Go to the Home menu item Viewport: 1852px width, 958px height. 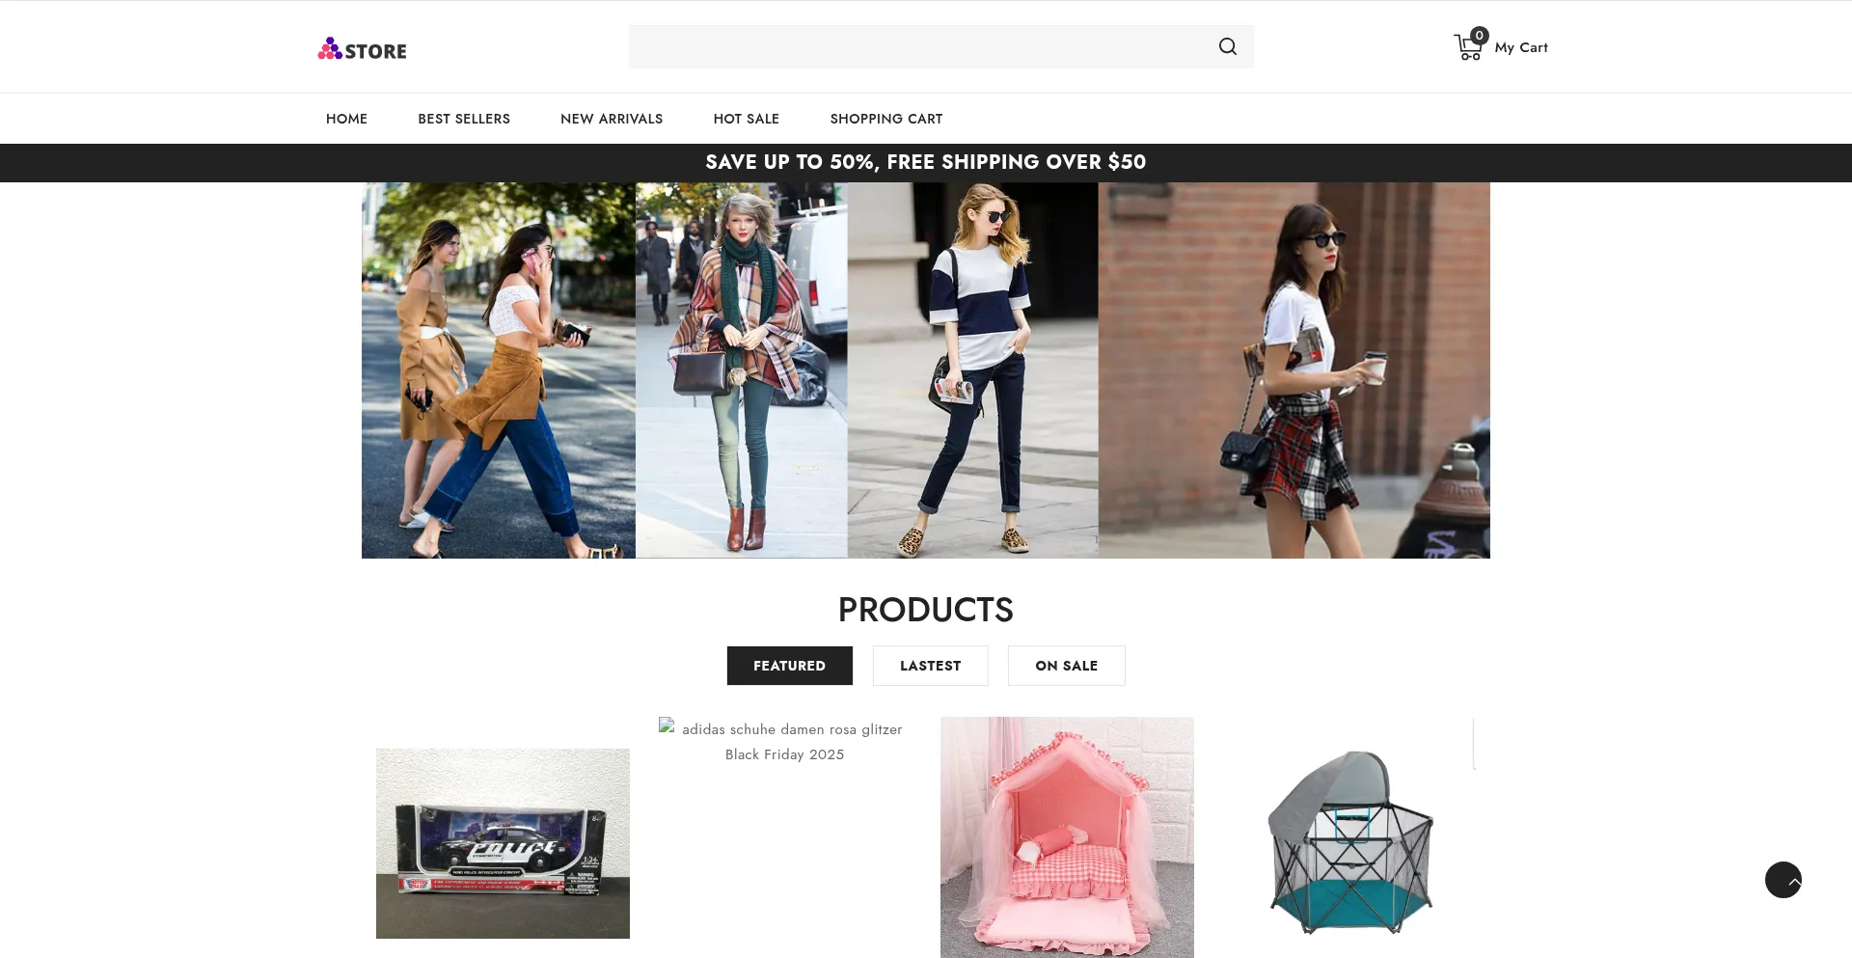tap(346, 119)
